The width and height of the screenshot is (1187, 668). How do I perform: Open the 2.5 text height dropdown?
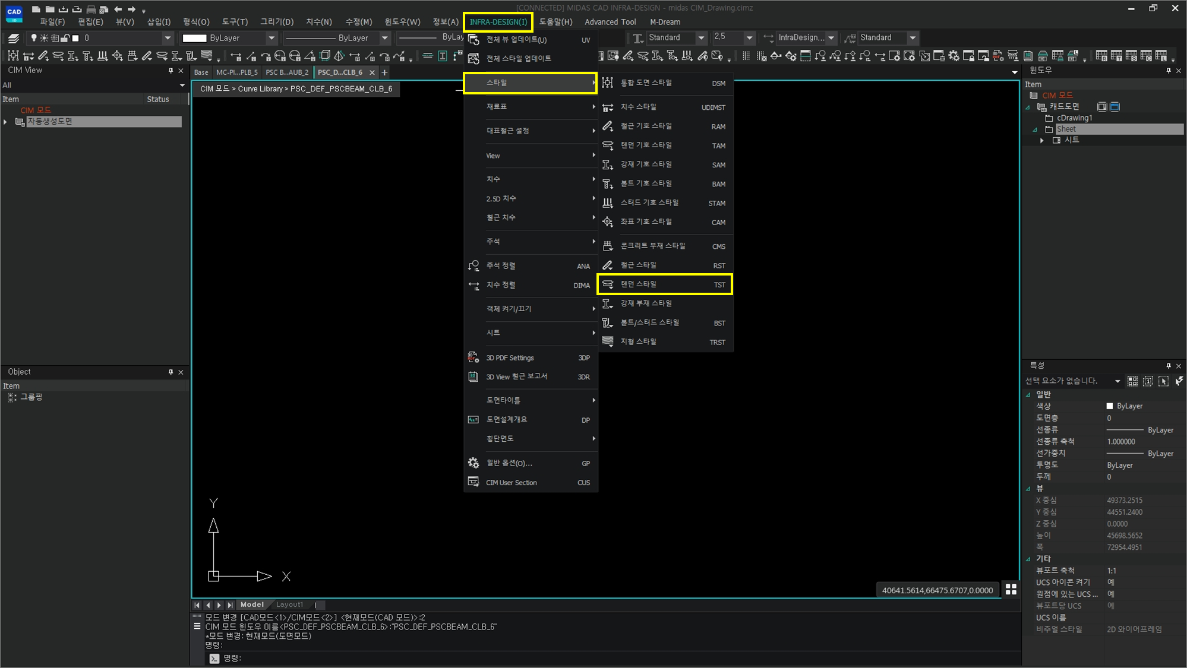pos(749,38)
